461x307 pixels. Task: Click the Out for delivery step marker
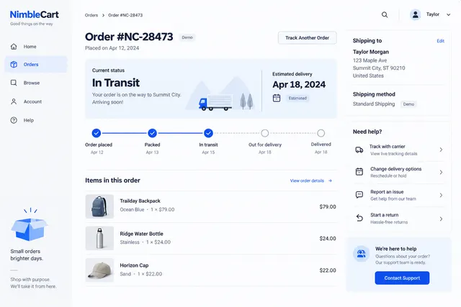tap(265, 133)
